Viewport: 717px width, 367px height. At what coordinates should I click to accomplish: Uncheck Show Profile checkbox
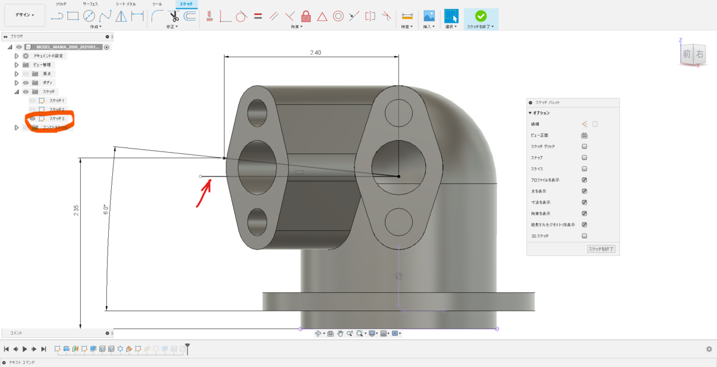click(x=584, y=180)
